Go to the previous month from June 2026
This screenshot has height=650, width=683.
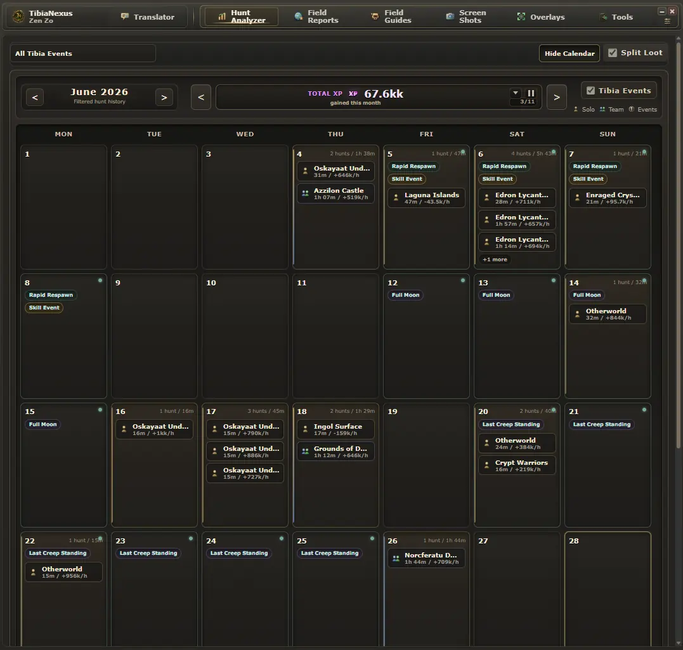point(35,97)
